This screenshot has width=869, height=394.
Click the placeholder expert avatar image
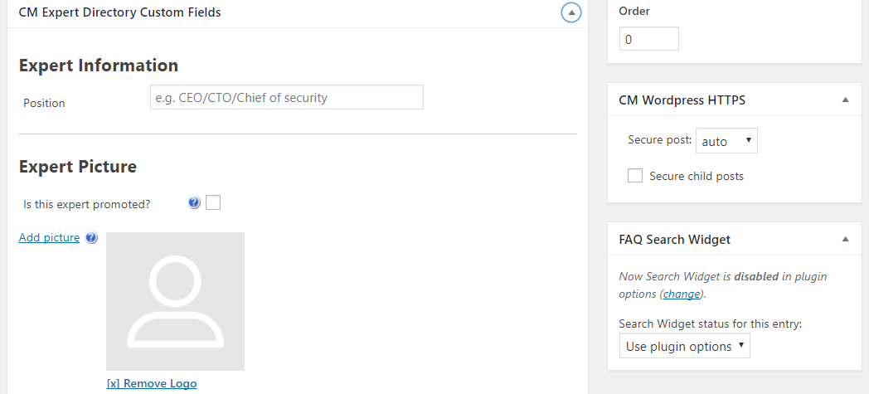175,301
